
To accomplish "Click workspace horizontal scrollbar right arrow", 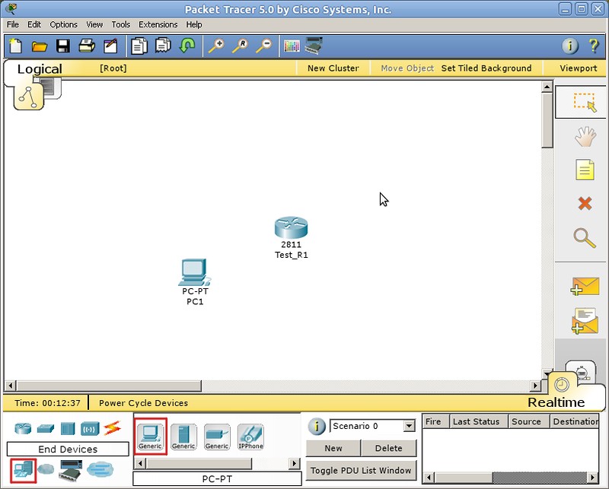I will (535, 386).
